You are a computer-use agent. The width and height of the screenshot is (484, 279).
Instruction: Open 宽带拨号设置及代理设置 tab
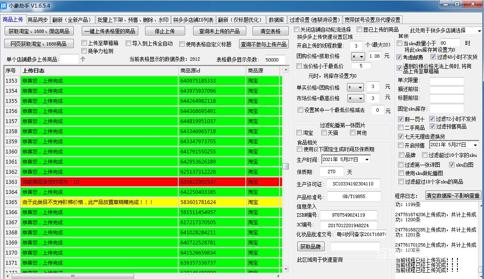point(372,20)
